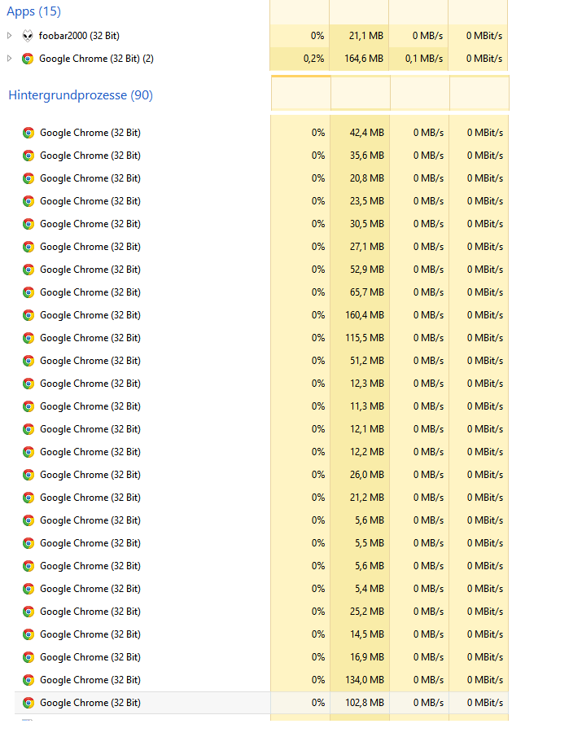Click the 0,2% CPU cell for Chrome app

coord(300,59)
